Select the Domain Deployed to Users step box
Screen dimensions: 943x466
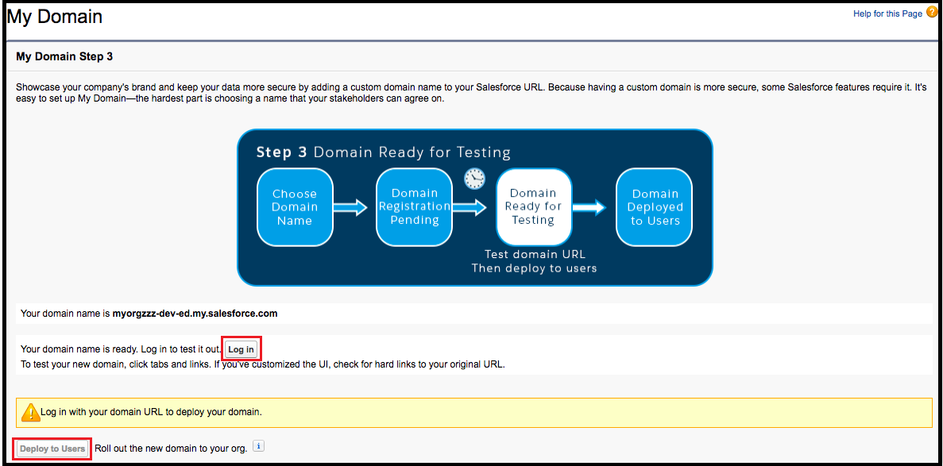click(x=654, y=207)
